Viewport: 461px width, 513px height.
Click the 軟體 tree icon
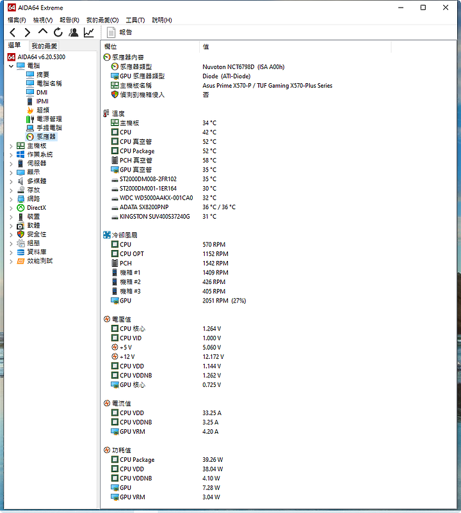(x=20, y=225)
